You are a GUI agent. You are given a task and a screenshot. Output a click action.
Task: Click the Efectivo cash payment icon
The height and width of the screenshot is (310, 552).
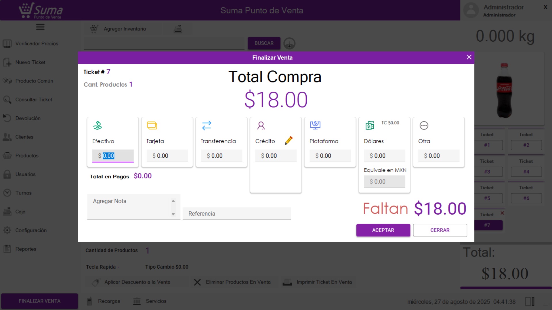point(98,126)
